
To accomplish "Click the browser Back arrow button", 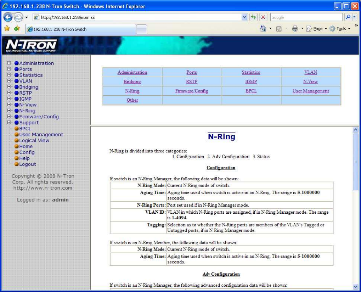I will tap(8, 17).
